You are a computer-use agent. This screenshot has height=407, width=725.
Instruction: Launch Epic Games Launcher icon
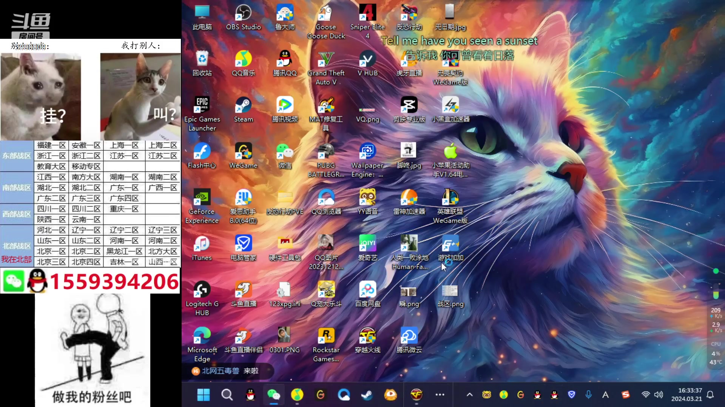click(202, 114)
